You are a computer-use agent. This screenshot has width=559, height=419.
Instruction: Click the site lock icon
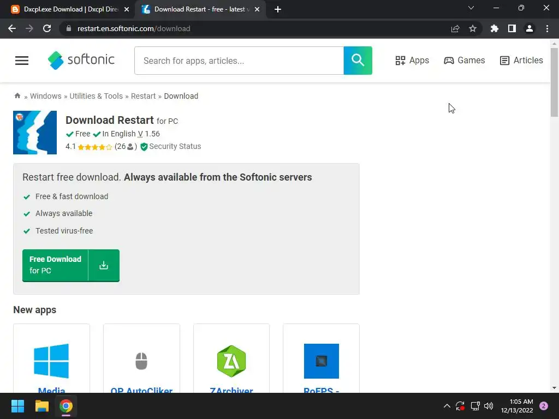[x=69, y=28]
